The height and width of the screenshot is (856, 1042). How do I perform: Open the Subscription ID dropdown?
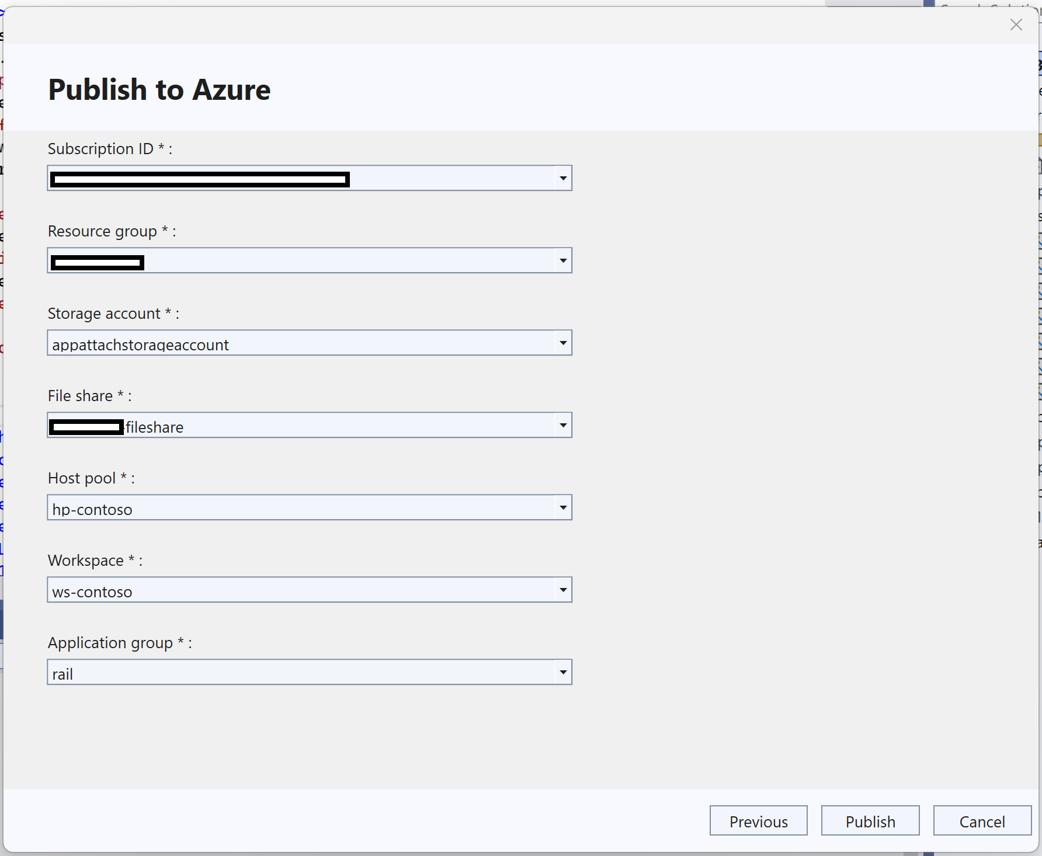click(x=562, y=178)
